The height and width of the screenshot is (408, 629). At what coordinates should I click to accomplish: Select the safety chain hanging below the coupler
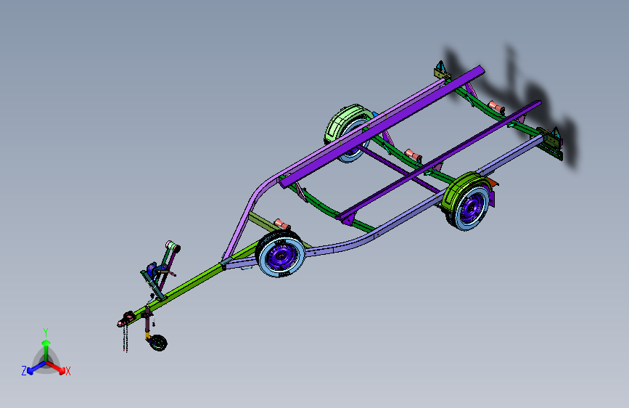tap(126, 339)
